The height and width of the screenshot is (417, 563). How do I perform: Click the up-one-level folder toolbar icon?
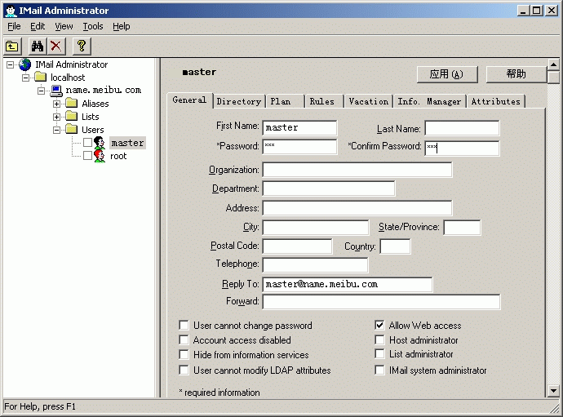(13, 47)
